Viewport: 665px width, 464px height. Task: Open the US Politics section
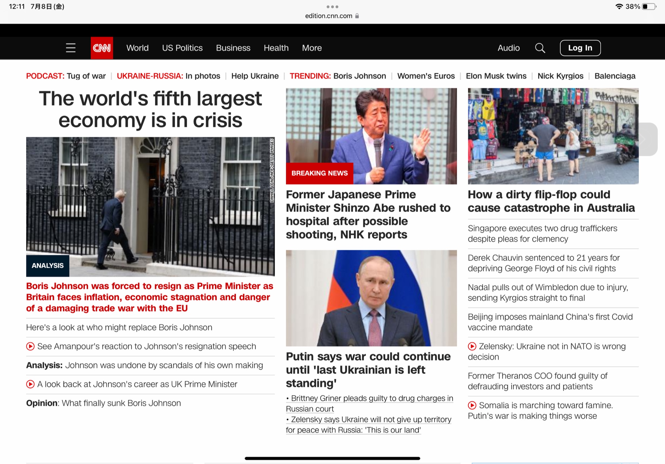pos(182,48)
